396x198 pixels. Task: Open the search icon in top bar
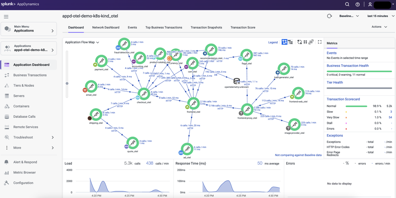tap(347, 4)
